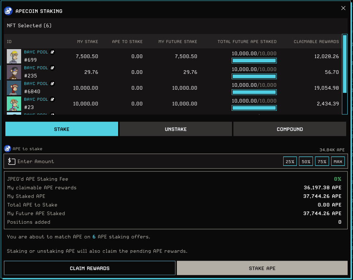Set stake amount to 25%

[290, 162]
